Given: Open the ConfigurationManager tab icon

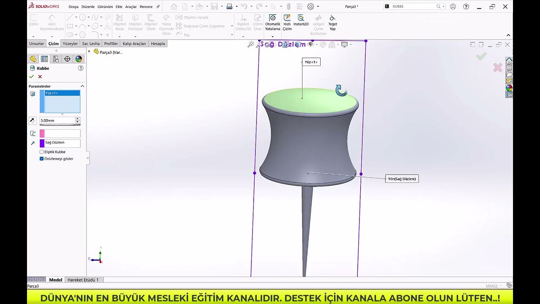Looking at the screenshot, I should pos(56,59).
